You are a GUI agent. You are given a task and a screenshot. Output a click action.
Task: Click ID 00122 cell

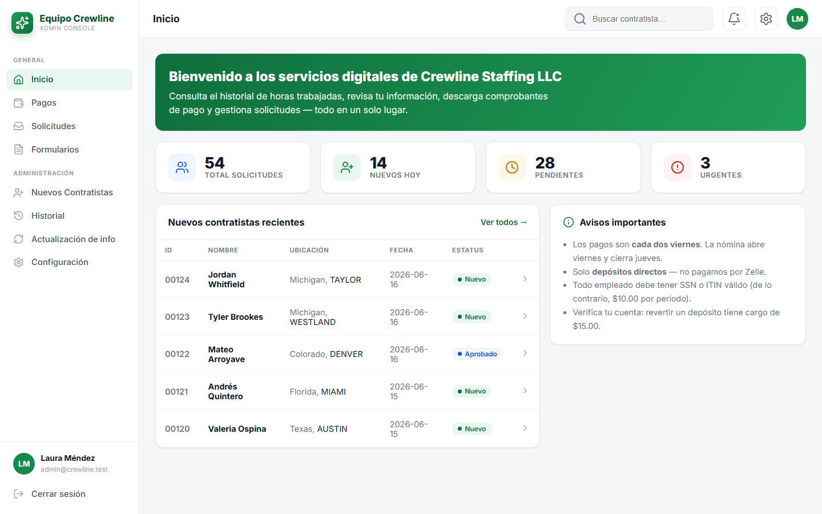click(178, 354)
